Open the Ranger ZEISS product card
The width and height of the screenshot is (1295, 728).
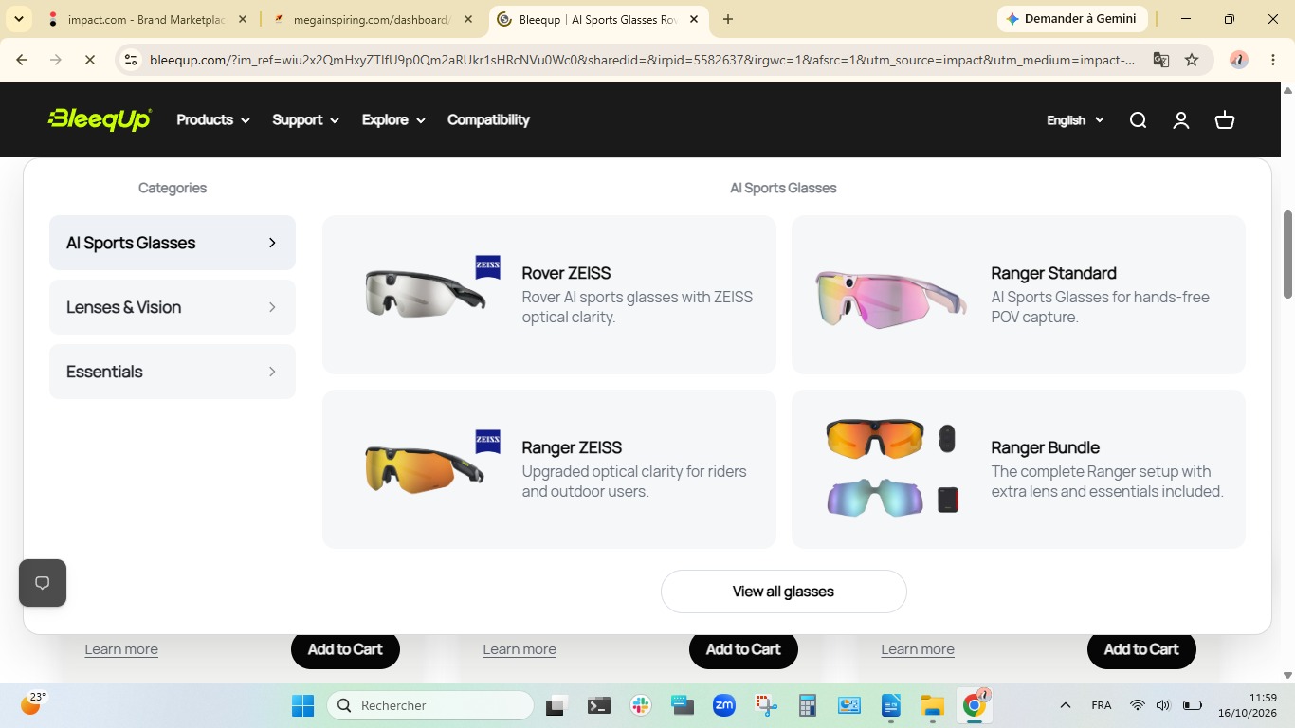(x=549, y=469)
